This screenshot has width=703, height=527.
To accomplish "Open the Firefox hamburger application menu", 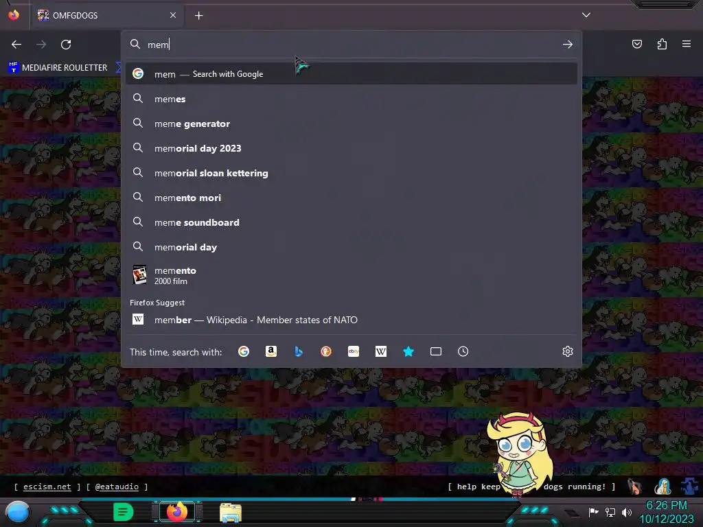I will tap(687, 44).
